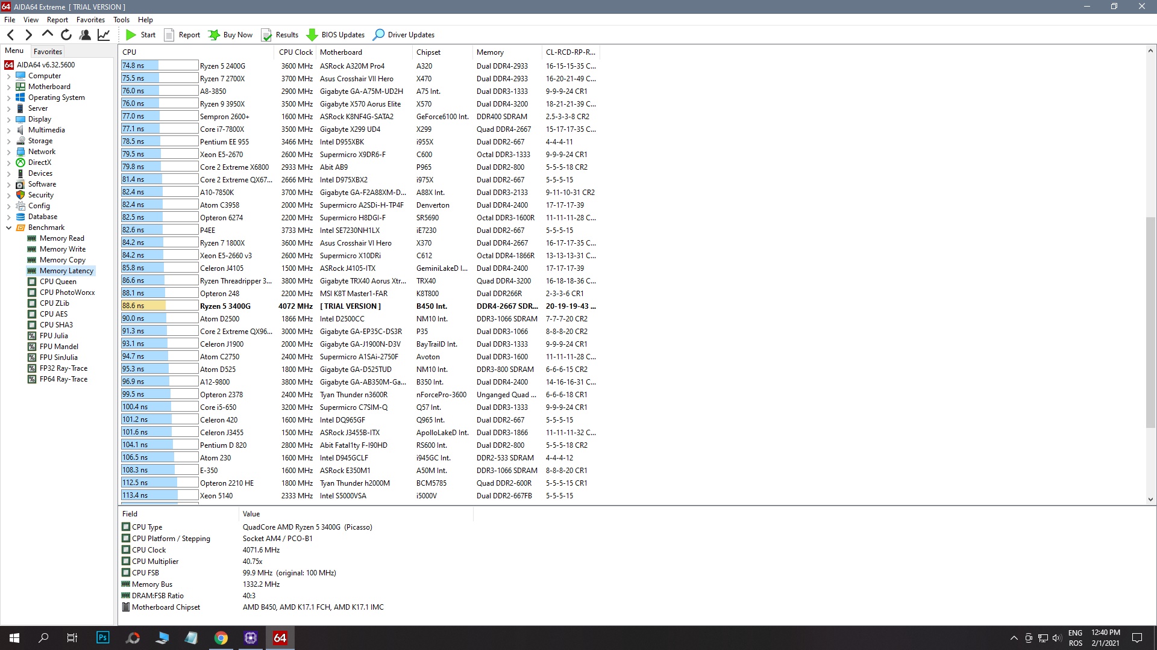Sort by the Motherboard column header
Screen dimensions: 1157x650
click(365, 52)
